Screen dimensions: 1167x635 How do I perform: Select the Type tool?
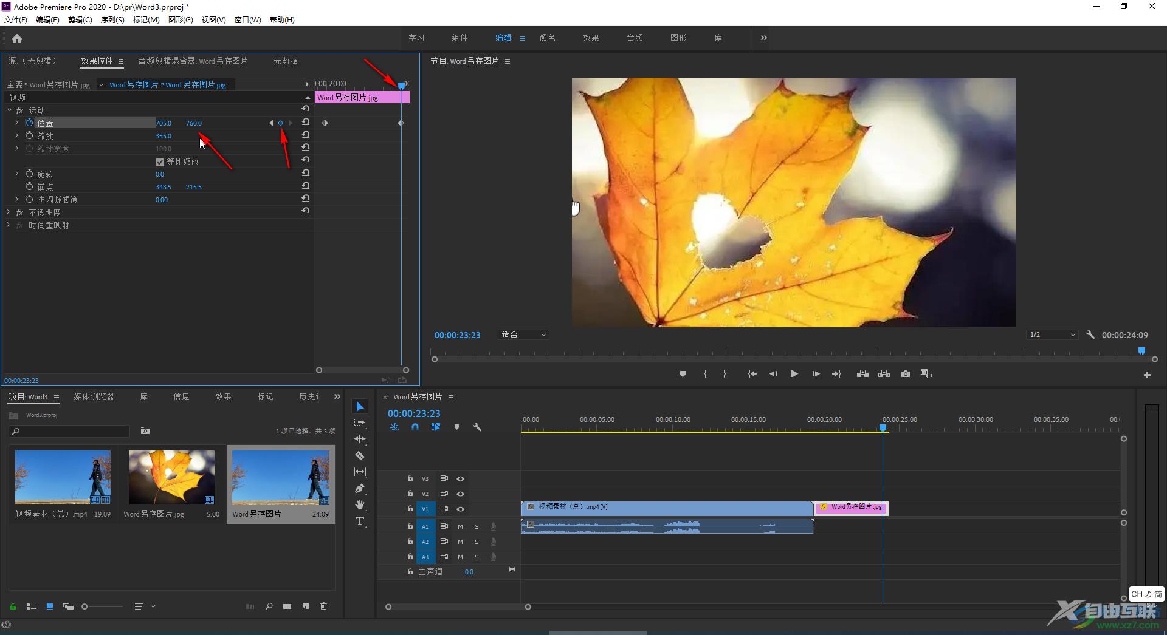tap(360, 521)
